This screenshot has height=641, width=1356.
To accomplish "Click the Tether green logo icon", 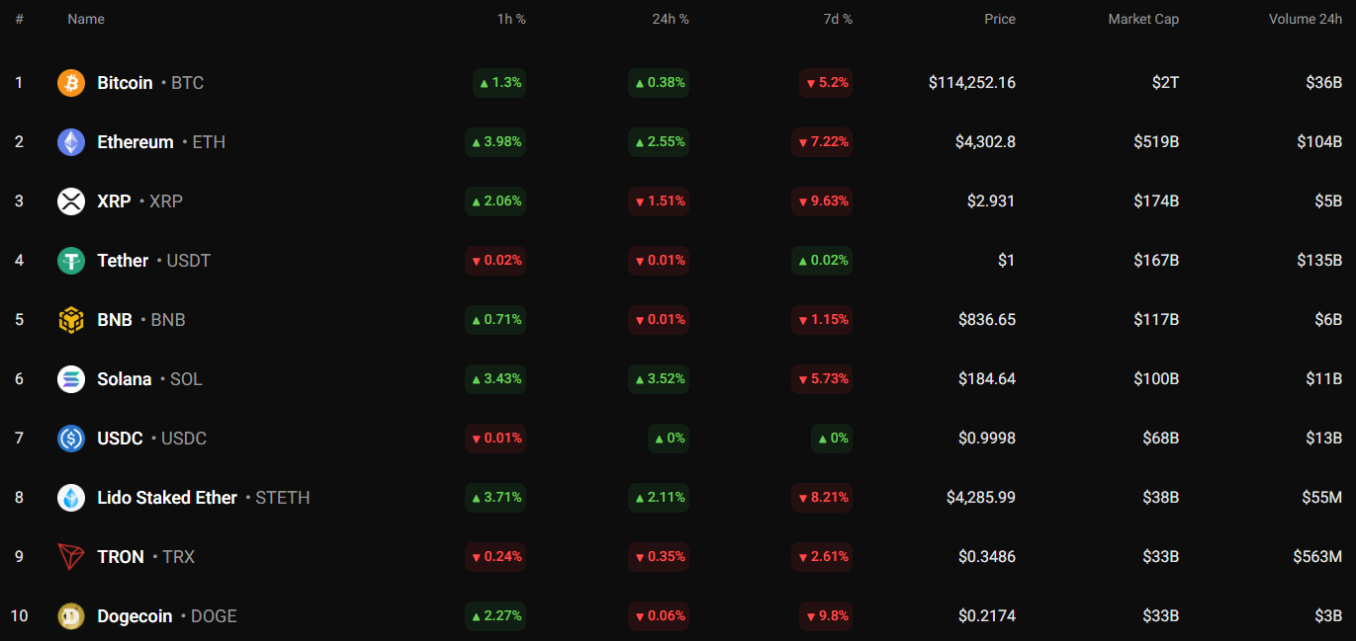I will click(x=71, y=261).
